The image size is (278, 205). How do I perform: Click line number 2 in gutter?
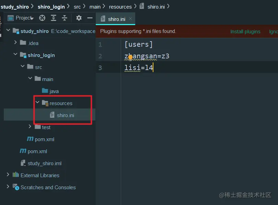100,56
